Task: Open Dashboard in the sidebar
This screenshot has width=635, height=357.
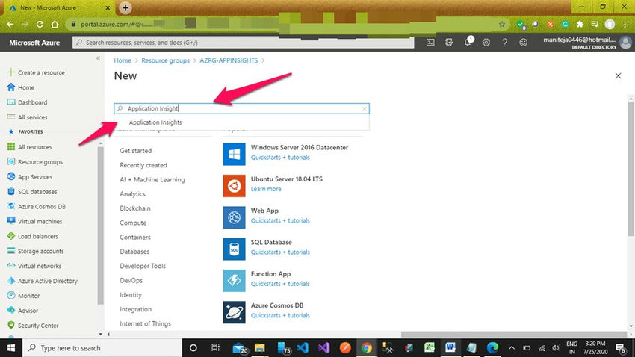Action: (x=27, y=102)
